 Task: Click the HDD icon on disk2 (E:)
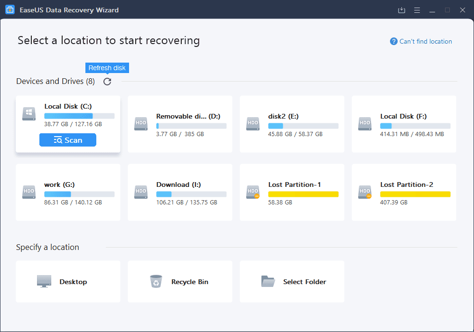pos(252,123)
